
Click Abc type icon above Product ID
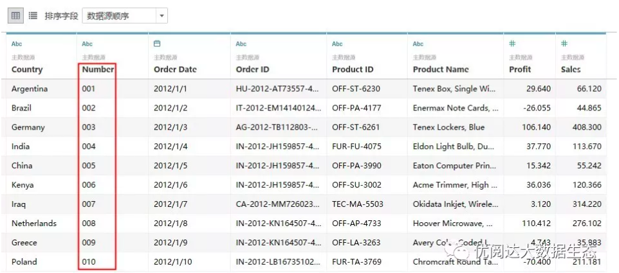pyautogui.click(x=337, y=44)
